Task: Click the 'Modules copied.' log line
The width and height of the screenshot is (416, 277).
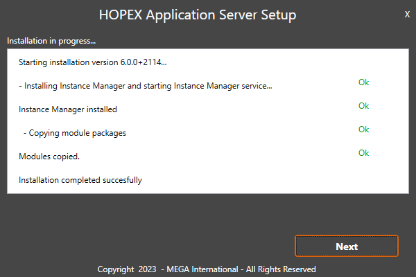Action: coord(49,157)
